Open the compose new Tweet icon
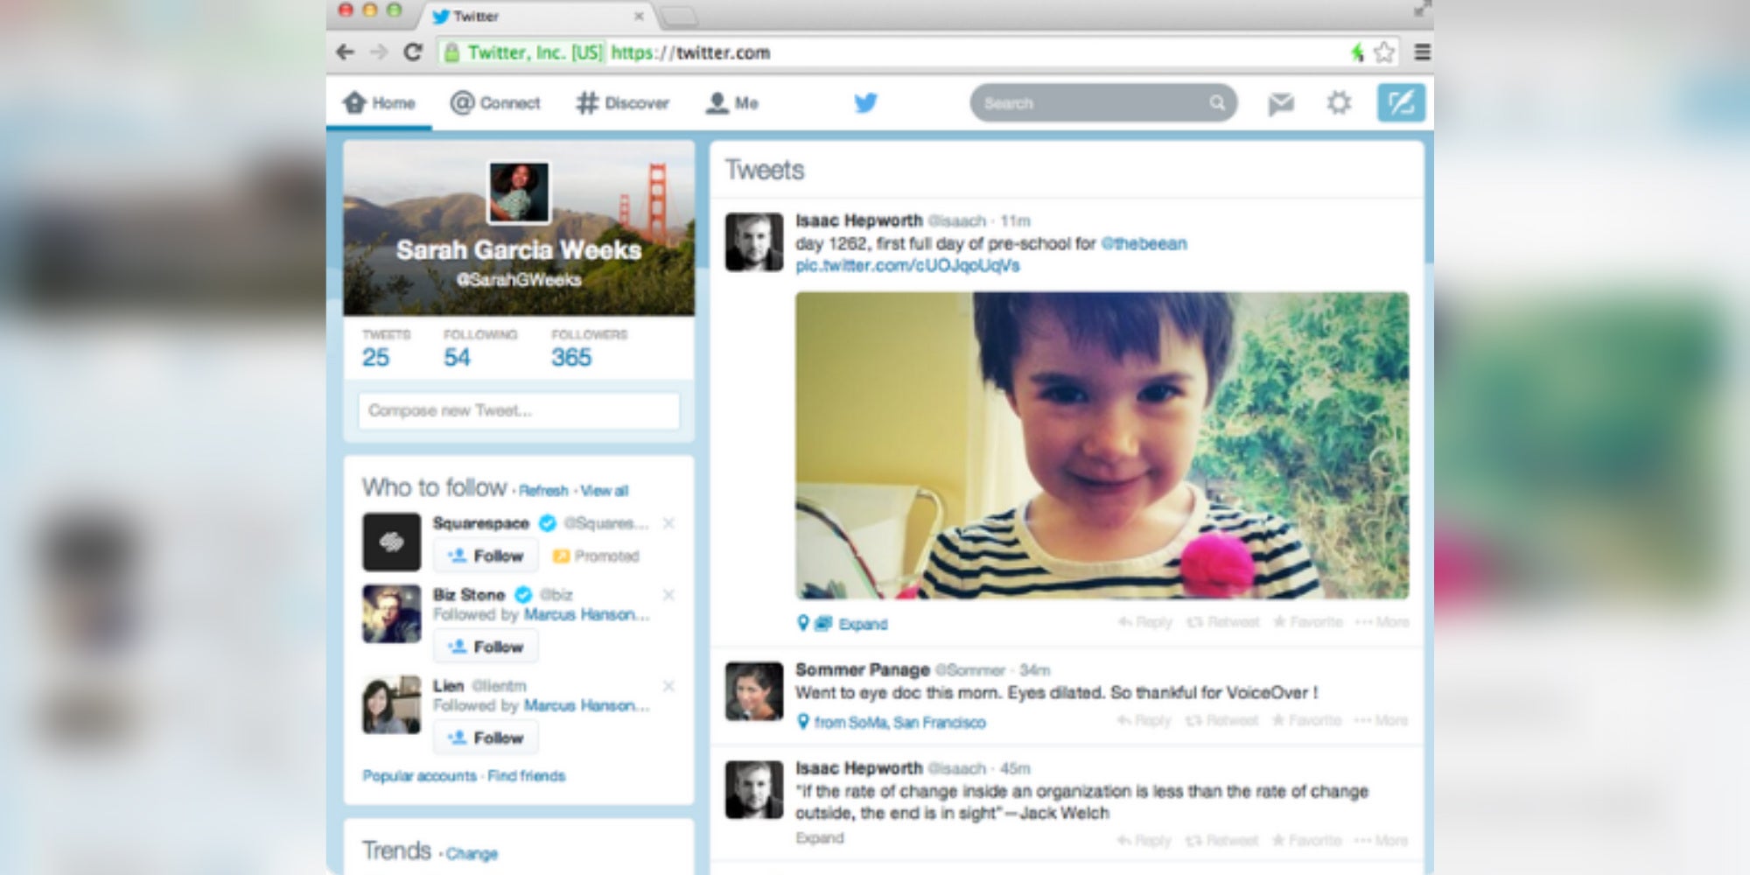1750x875 pixels. pos(1401,102)
